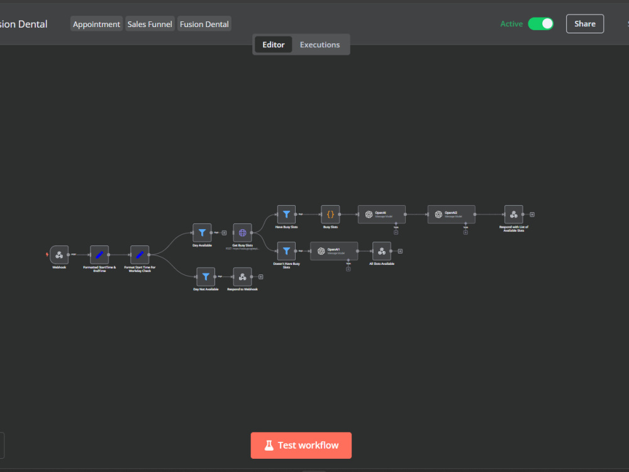The height and width of the screenshot is (472, 629).
Task: Open Respond with List of Available Slots node
Action: pos(513,215)
